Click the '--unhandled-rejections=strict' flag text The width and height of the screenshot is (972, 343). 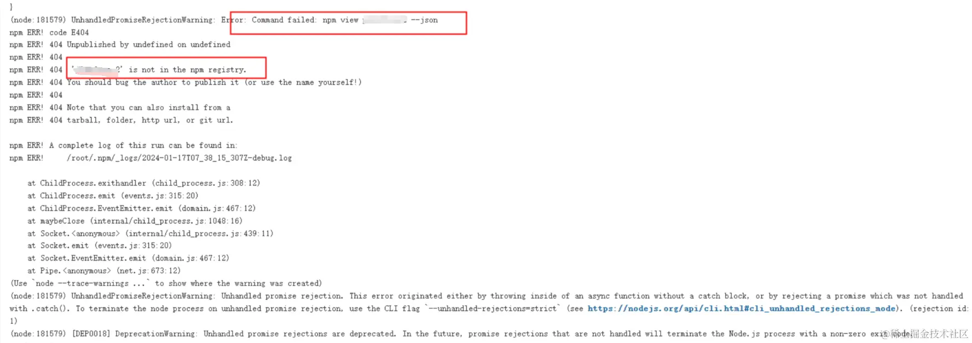click(493, 309)
